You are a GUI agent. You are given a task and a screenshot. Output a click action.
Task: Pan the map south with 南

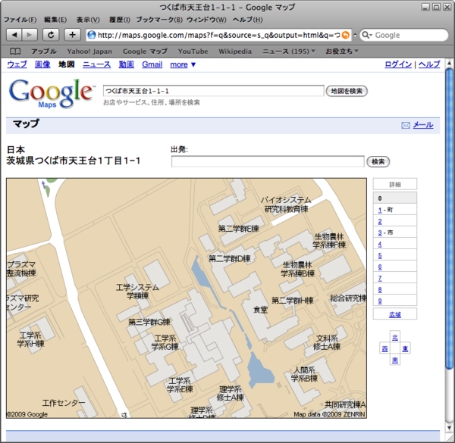click(x=395, y=360)
